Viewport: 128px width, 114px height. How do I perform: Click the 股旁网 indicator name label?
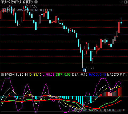pyautogui.click(x=10, y=75)
